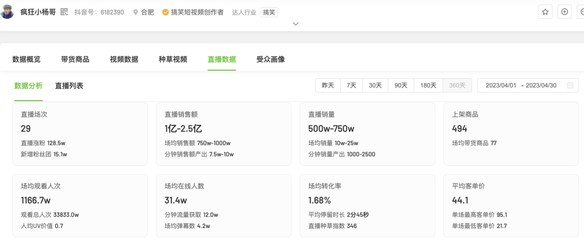Click the start date 2023/04/01 field

(501, 85)
